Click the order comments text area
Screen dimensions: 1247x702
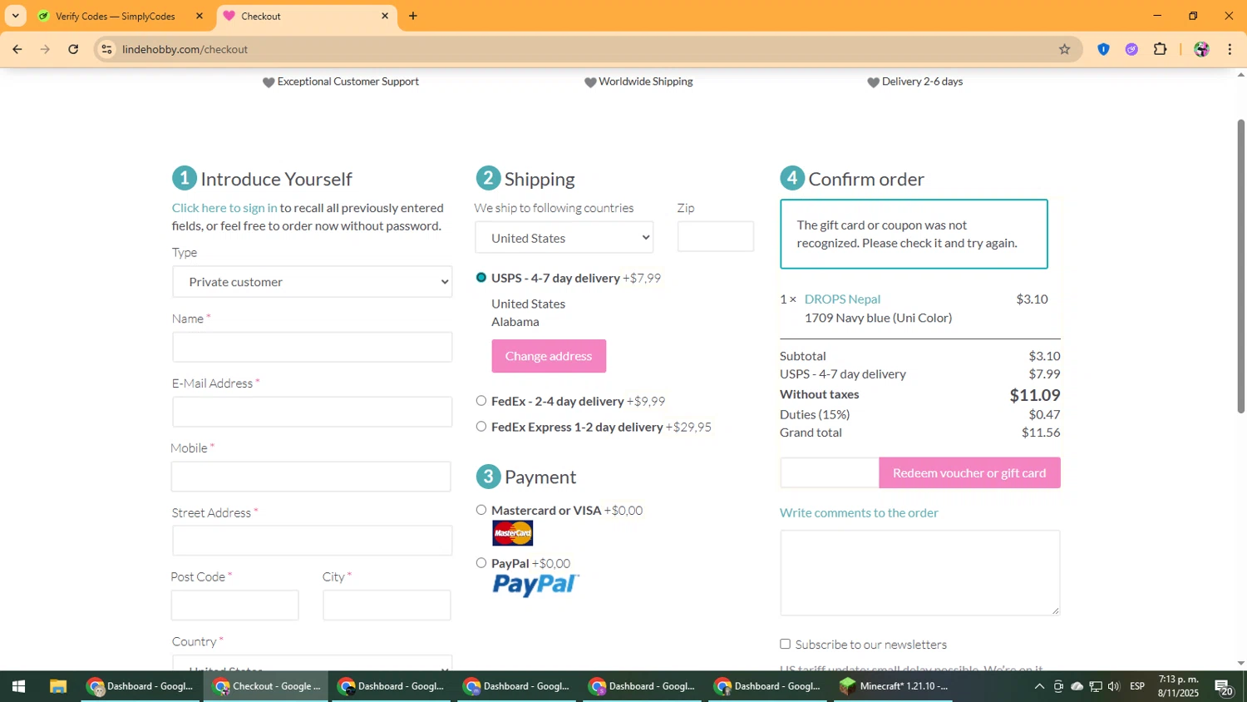(x=920, y=573)
